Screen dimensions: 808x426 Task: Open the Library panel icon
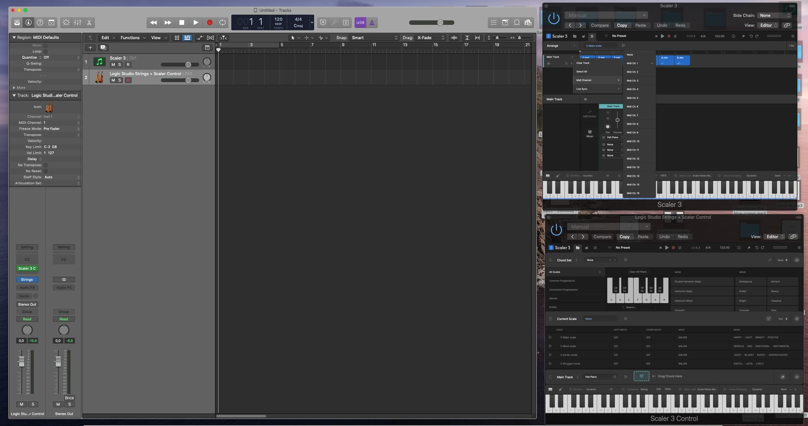pos(17,23)
